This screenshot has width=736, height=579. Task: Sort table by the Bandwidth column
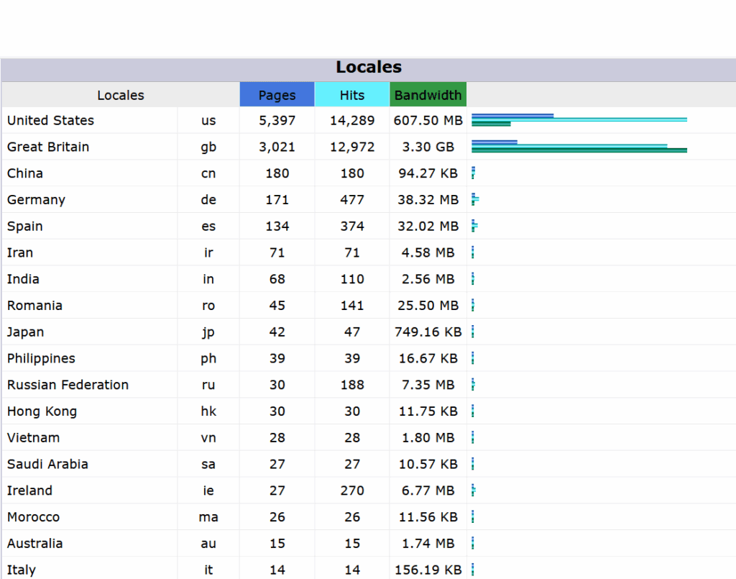coord(428,94)
